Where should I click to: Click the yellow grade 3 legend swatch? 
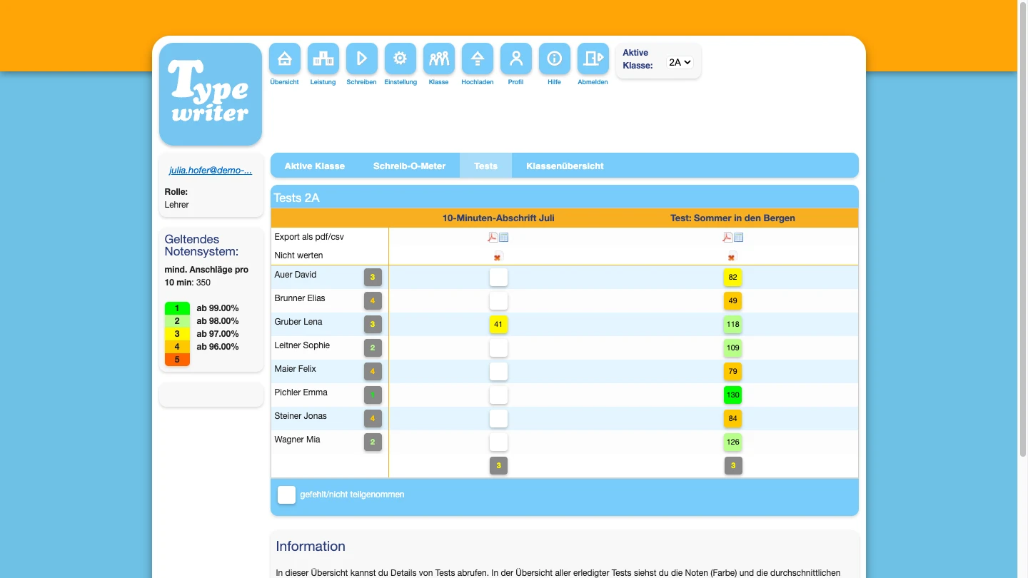coord(177,334)
